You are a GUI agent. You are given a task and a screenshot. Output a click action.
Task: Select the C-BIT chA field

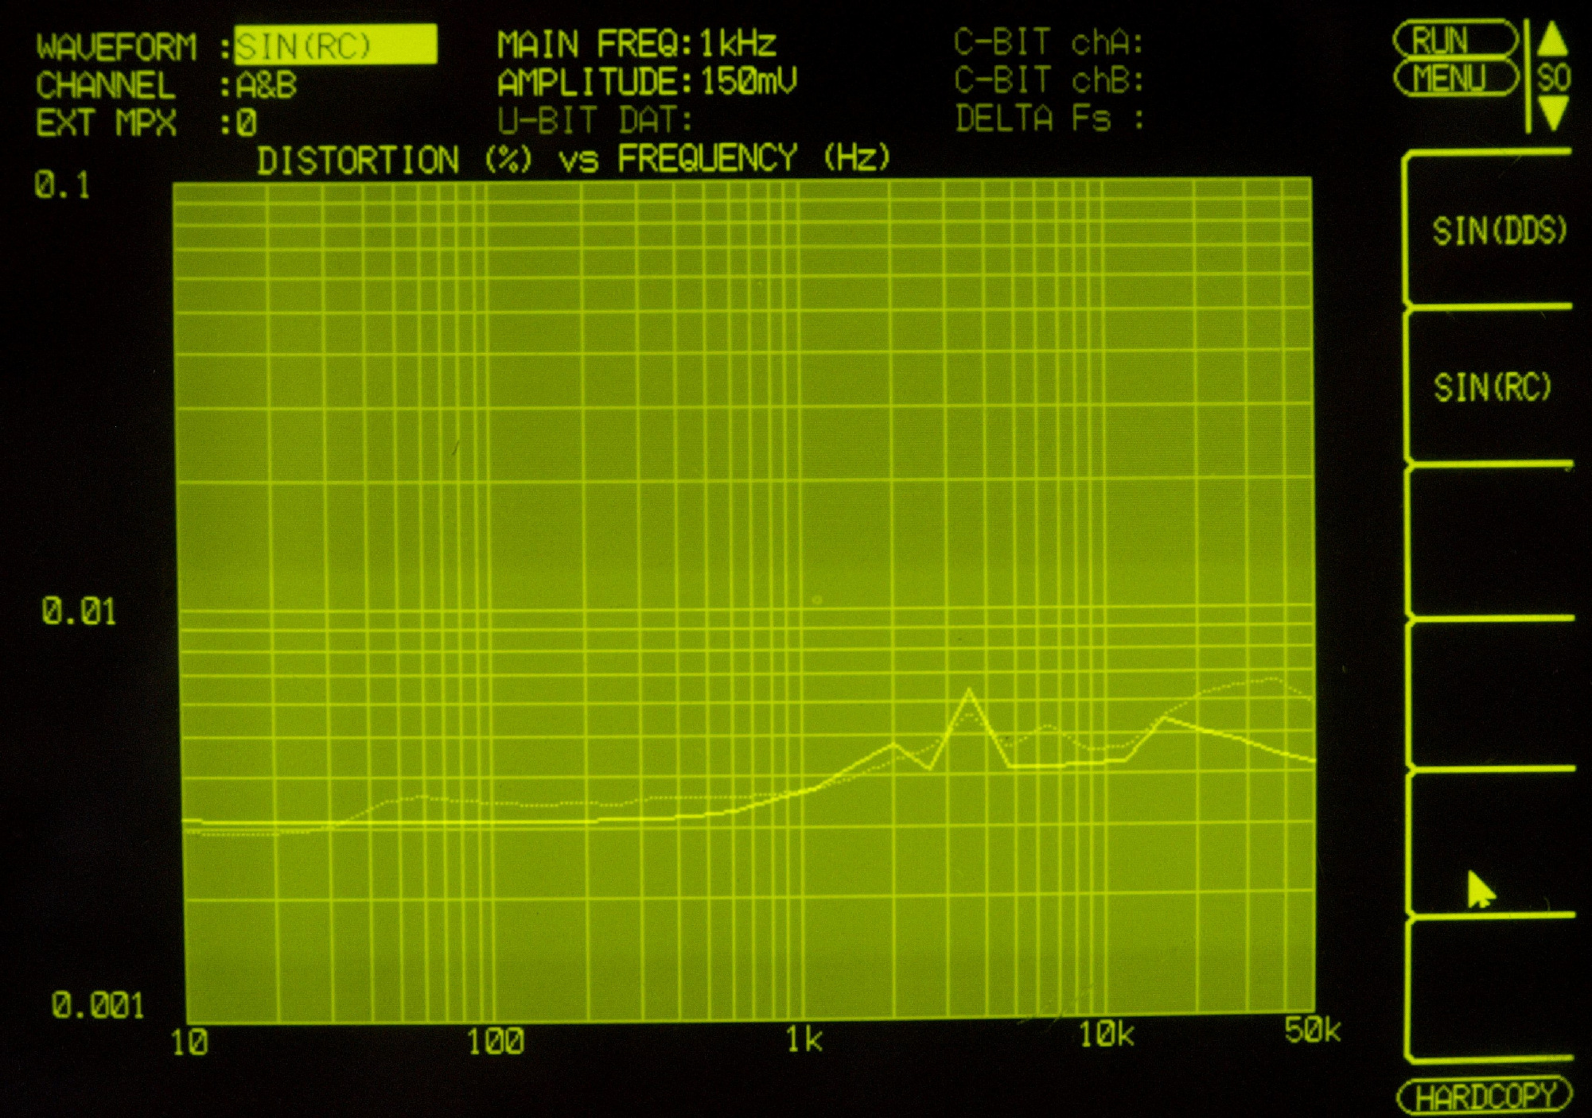[x=1049, y=43]
